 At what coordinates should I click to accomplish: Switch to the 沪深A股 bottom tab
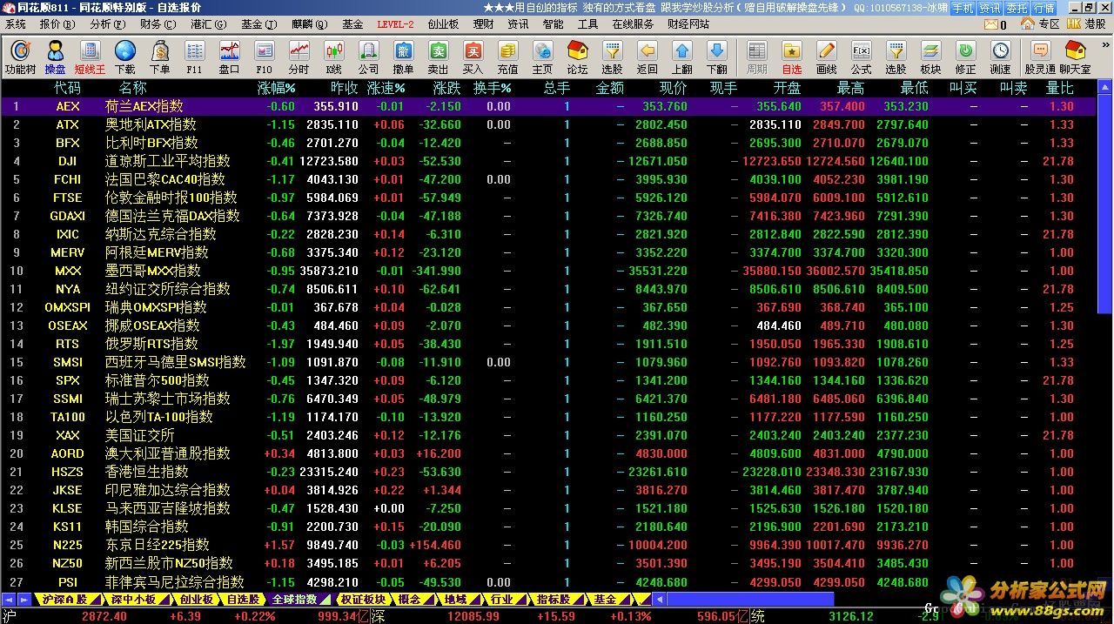64,600
